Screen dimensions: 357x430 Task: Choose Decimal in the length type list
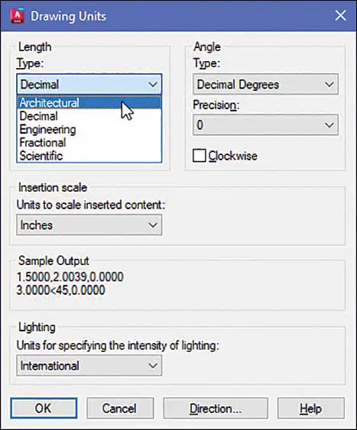click(x=89, y=116)
